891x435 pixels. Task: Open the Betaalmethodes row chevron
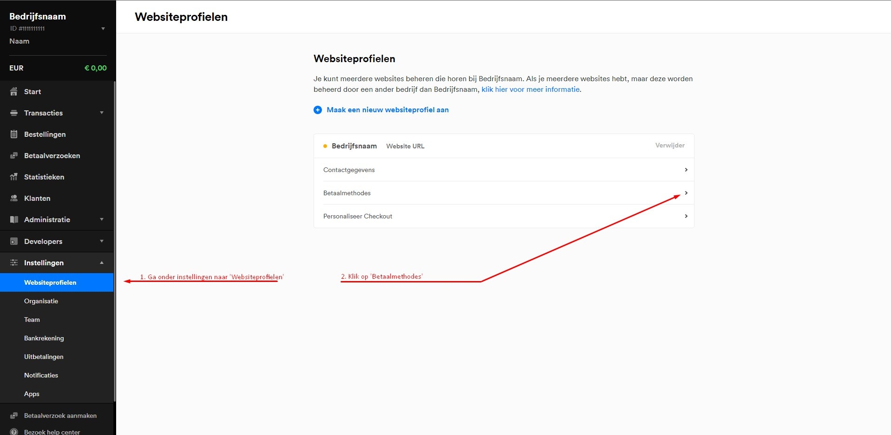click(x=686, y=193)
